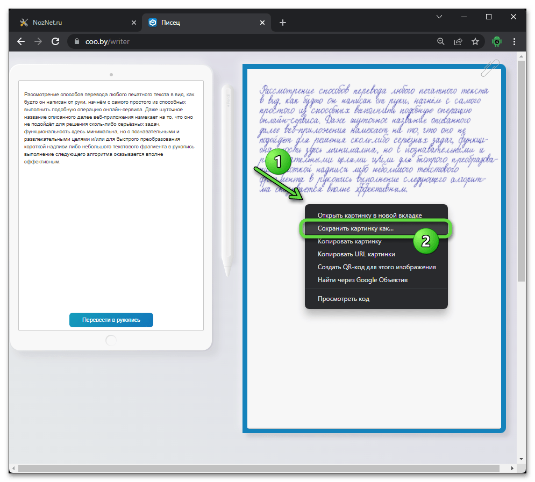Click the zoom magnifier icon in address bar
The width and height of the screenshot is (535, 482).
tap(440, 41)
